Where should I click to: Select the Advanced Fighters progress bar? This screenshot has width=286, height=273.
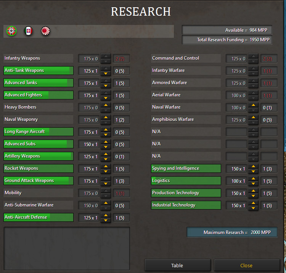(x=39, y=95)
